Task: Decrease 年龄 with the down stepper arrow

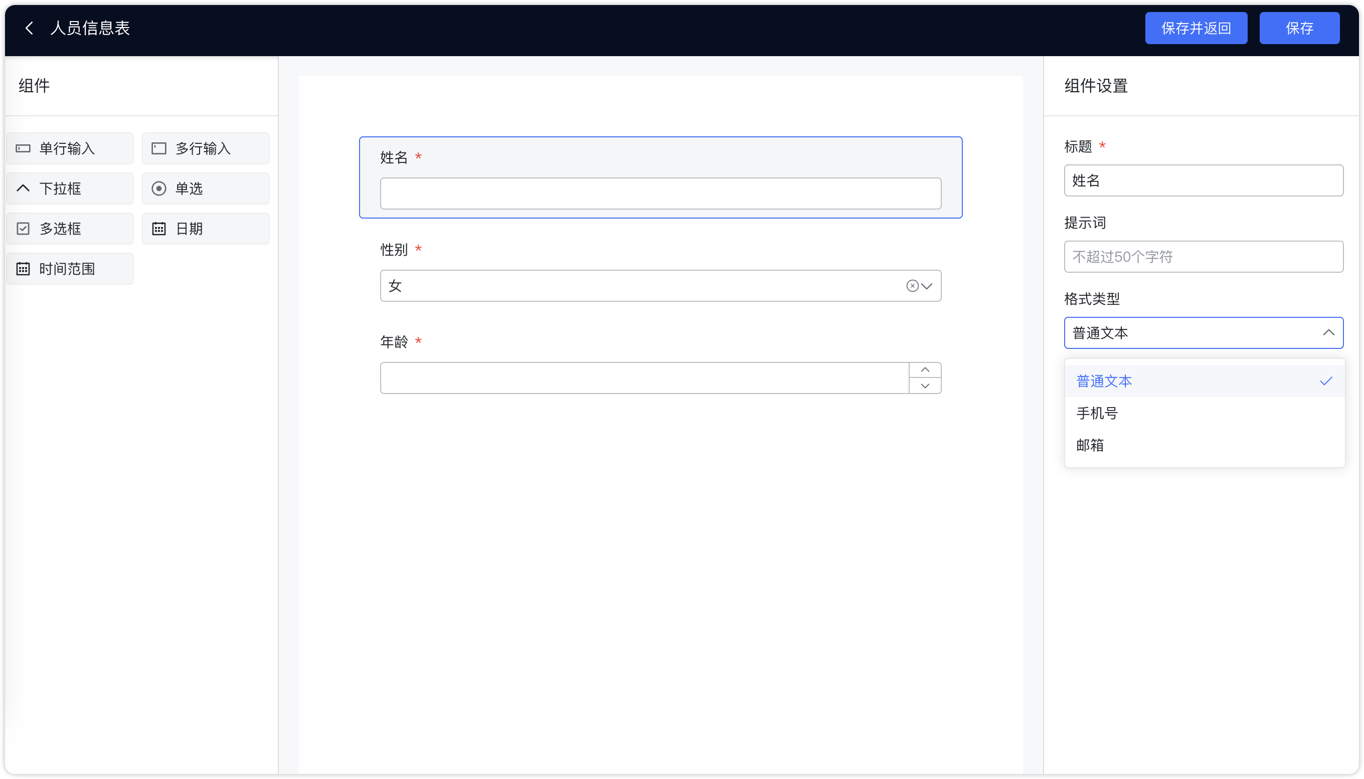Action: (x=925, y=386)
